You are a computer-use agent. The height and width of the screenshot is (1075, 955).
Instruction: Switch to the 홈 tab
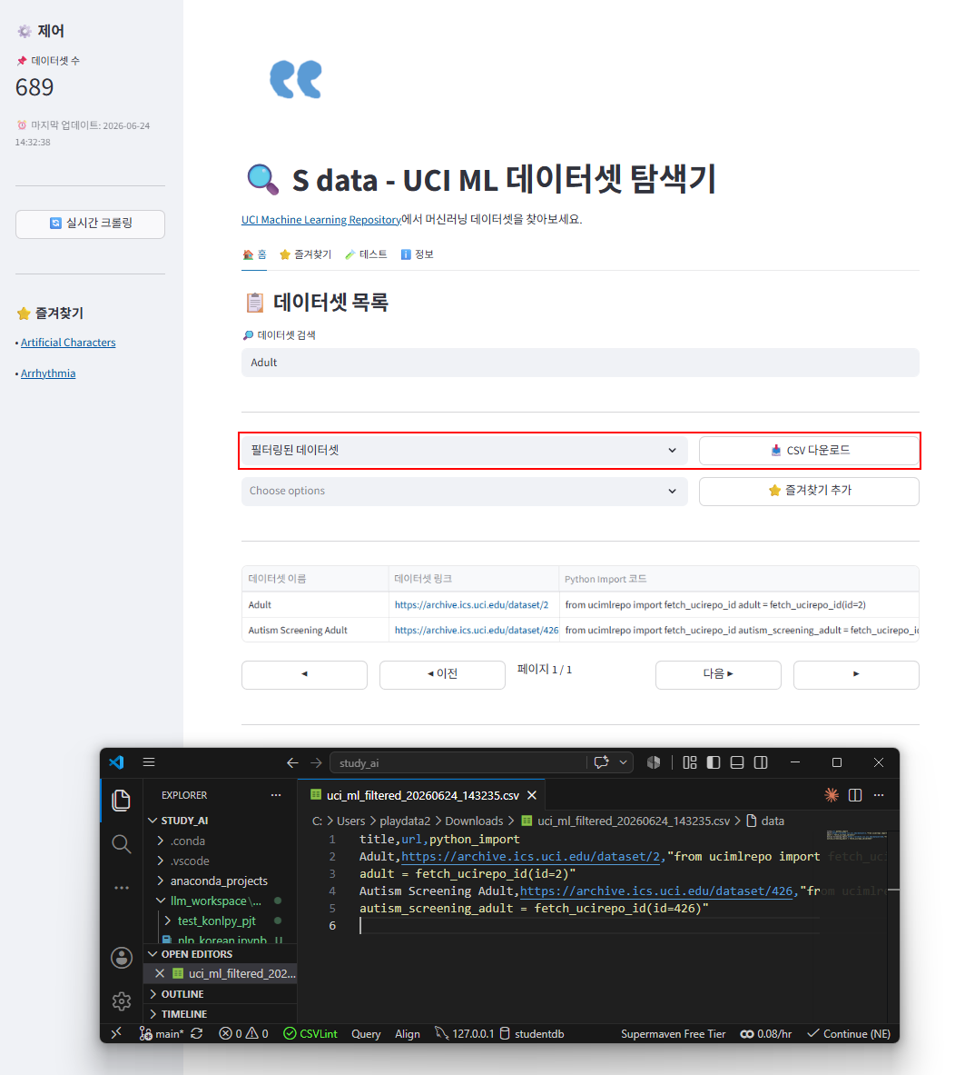pos(255,254)
